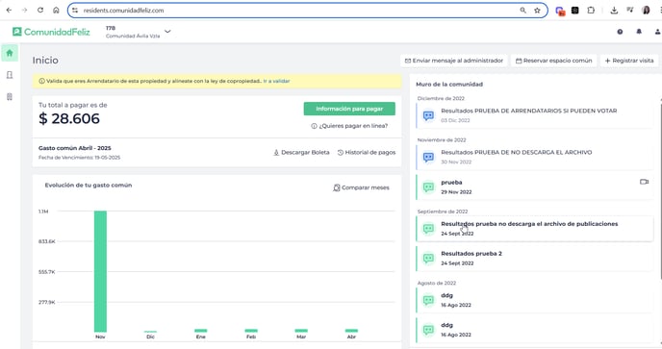The image size is (662, 349).
Task: Open Historial de pagos
Action: point(366,152)
